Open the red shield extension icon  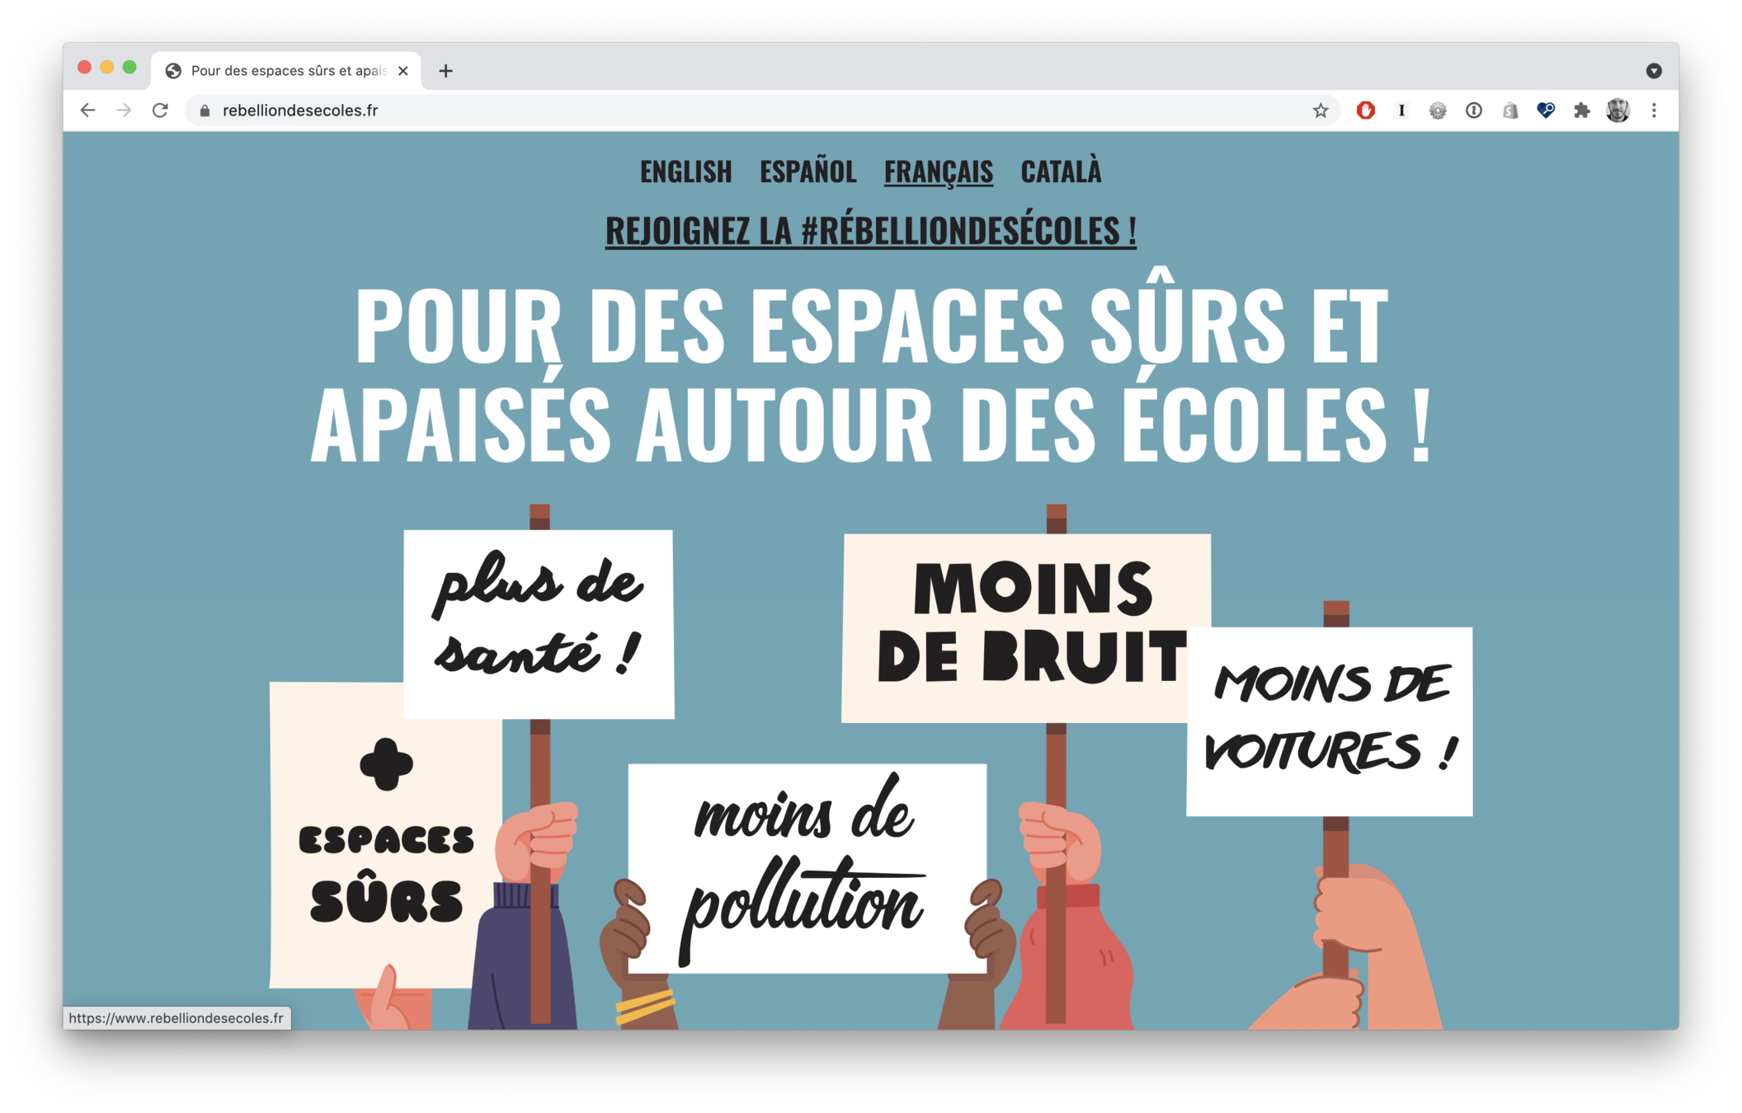pos(1366,110)
